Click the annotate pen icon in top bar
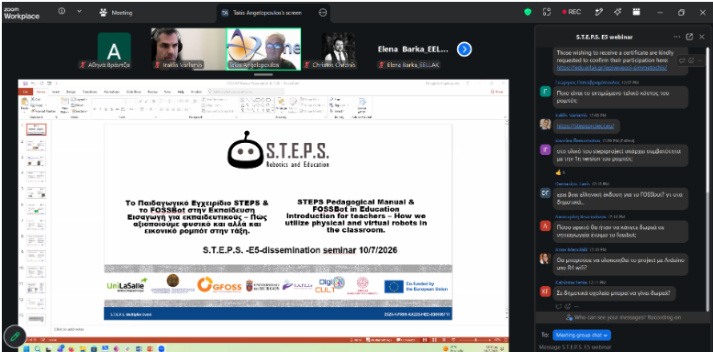The image size is (713, 352). 599,12
